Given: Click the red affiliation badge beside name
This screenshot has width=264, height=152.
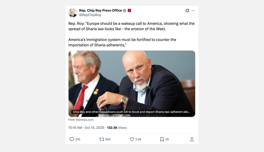Looking at the screenshot, I should pos(129,11).
